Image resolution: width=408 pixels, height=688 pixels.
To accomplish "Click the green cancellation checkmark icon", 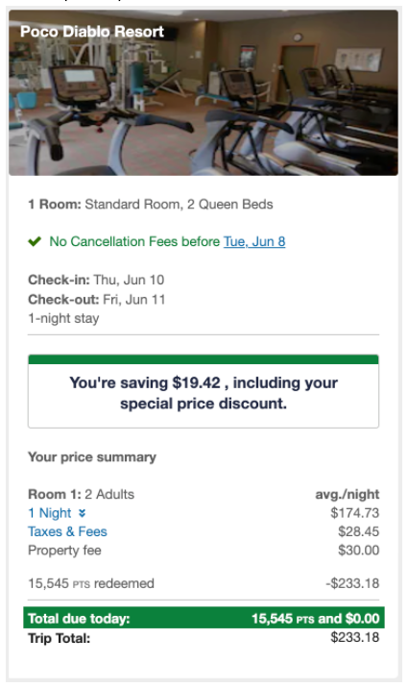I will click(x=35, y=241).
